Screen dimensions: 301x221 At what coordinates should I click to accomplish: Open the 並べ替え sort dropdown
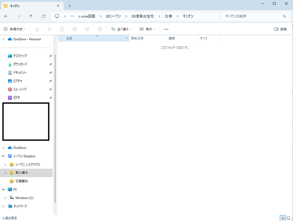tap(122, 29)
